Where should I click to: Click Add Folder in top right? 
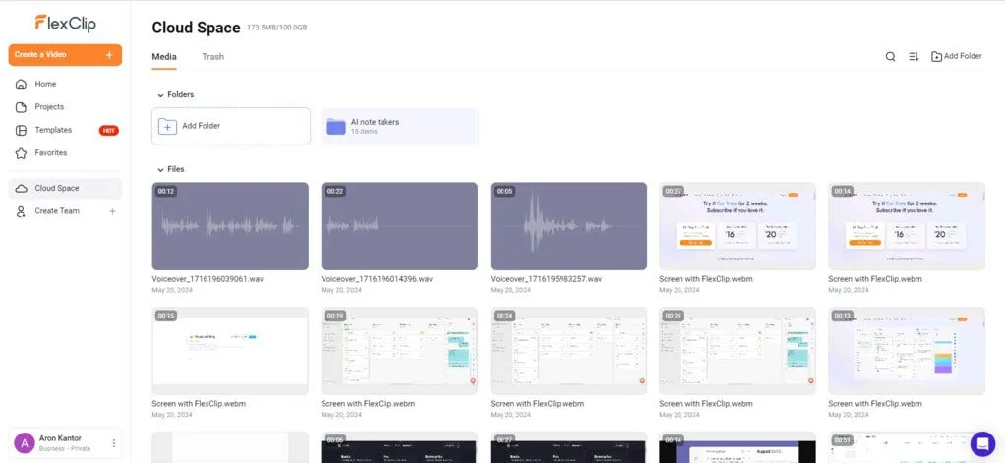tap(956, 57)
